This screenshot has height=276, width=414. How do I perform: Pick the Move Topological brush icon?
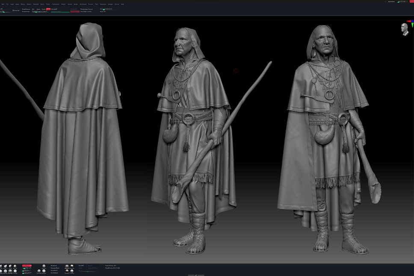coord(5,266)
